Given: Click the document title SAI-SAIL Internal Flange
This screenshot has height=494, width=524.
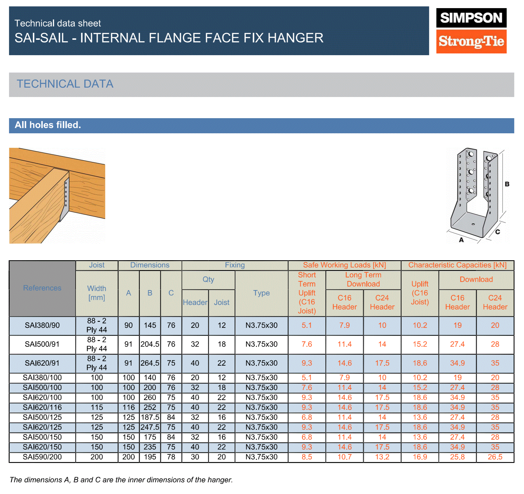Looking at the screenshot, I should tap(169, 38).
